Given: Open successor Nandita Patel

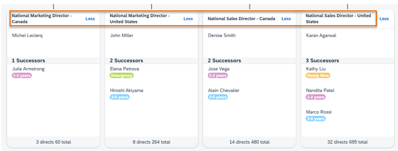Looking at the screenshot, I should coord(320,90).
